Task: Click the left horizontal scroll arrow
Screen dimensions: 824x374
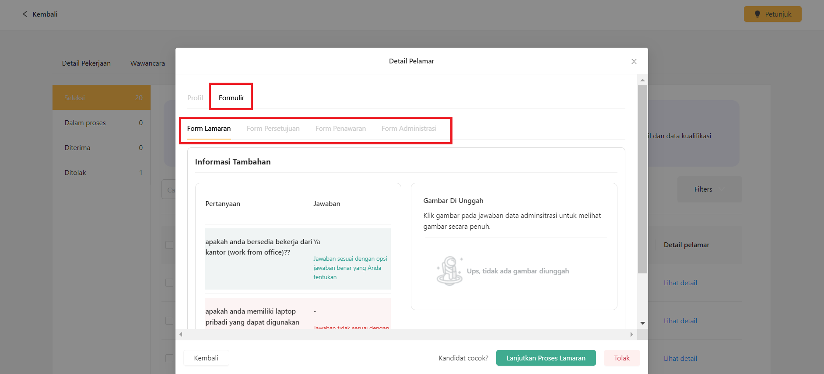Action: pyautogui.click(x=181, y=335)
